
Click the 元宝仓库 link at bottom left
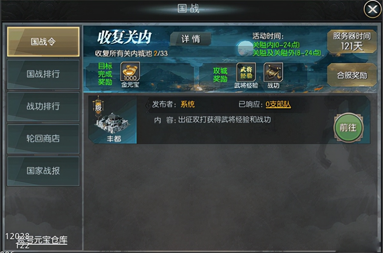coord(42,240)
